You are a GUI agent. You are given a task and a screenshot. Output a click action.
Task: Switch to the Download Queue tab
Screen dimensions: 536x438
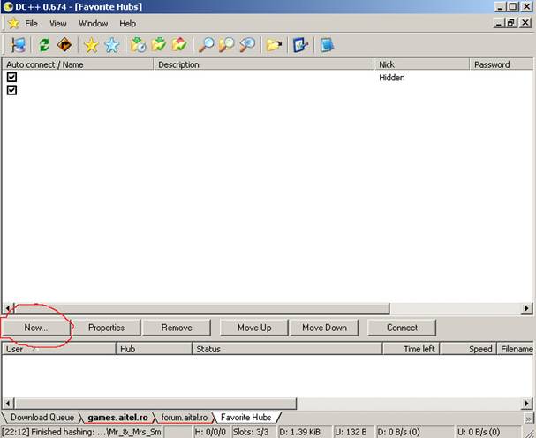[42, 417]
